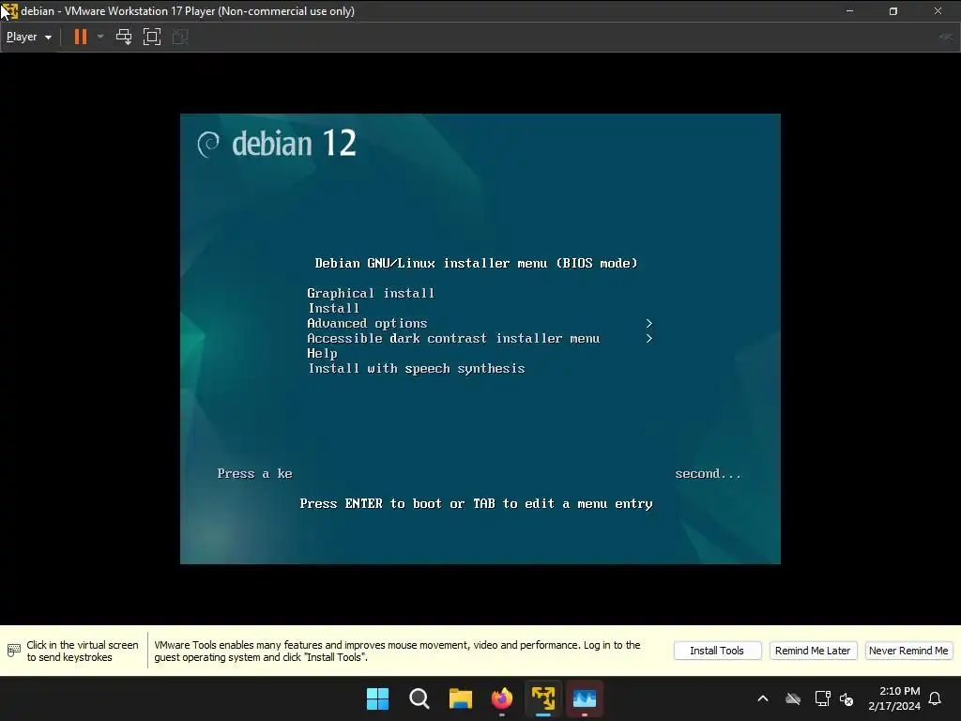Select Graphical install entry

370,293
